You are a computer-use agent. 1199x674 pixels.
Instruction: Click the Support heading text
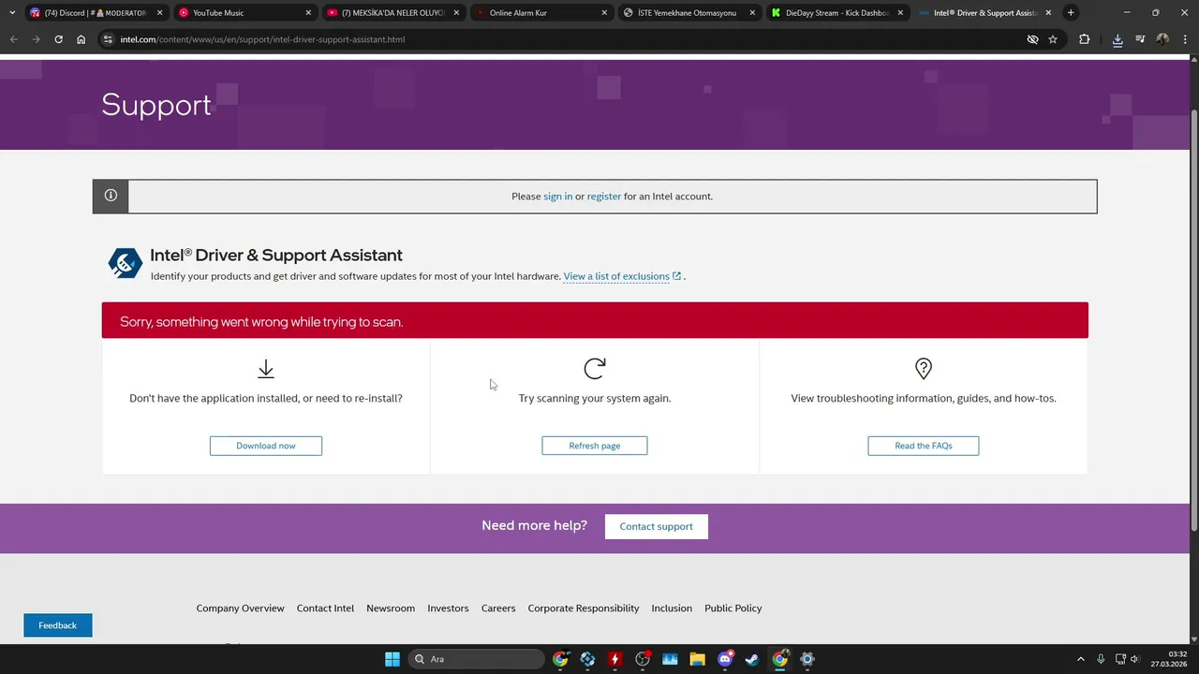[156, 105]
